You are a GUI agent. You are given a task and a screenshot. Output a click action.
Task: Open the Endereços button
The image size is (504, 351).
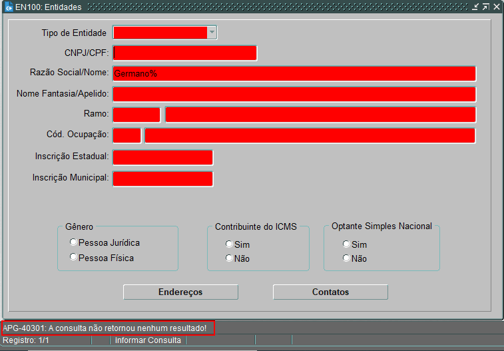coord(180,292)
